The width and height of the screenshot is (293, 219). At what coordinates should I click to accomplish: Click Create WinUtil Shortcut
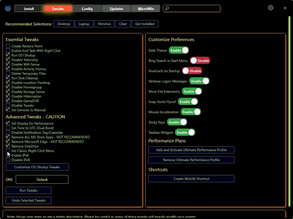coord(191,179)
